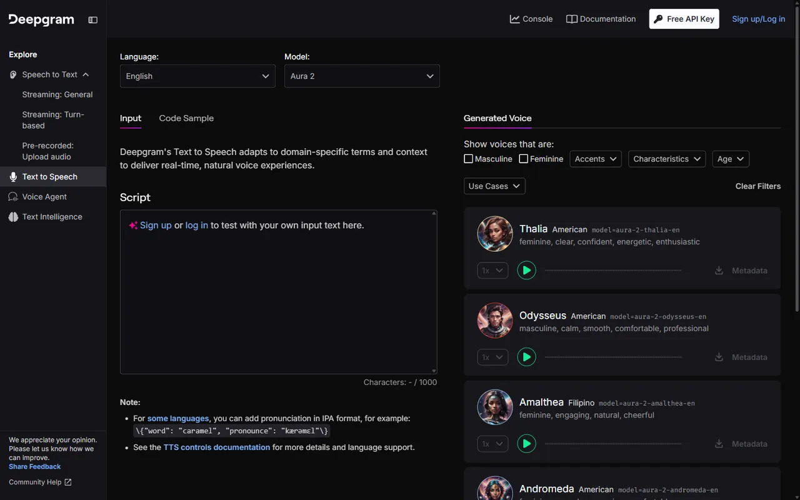Click the Voice Agent headset icon
Screen dimensions: 800x500
[x=13, y=197]
